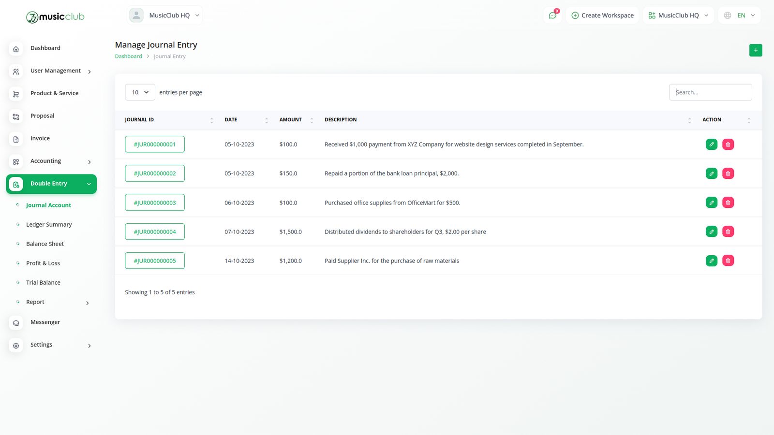774x435 pixels.
Task: Click the Double Entry sidebar icon
Action: coord(16,184)
